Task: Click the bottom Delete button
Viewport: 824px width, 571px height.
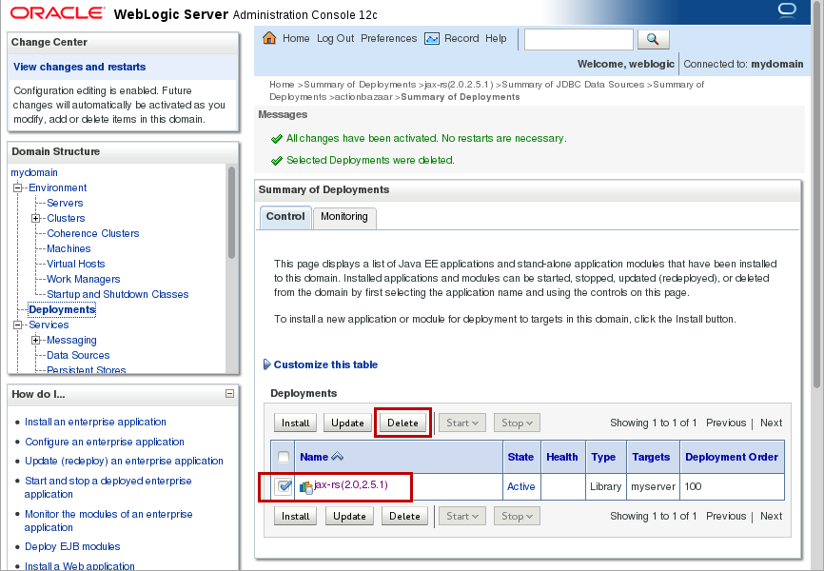Action: point(404,517)
